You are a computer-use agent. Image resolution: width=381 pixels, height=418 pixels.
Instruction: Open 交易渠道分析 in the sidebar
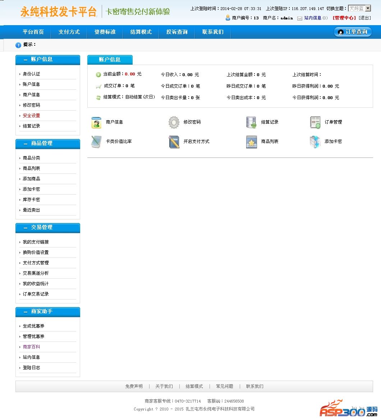tap(36, 273)
